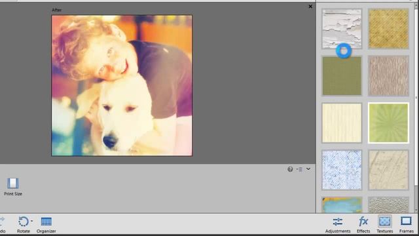Apply the scratched beige paper texture
The width and height of the screenshot is (419, 236).
388,170
